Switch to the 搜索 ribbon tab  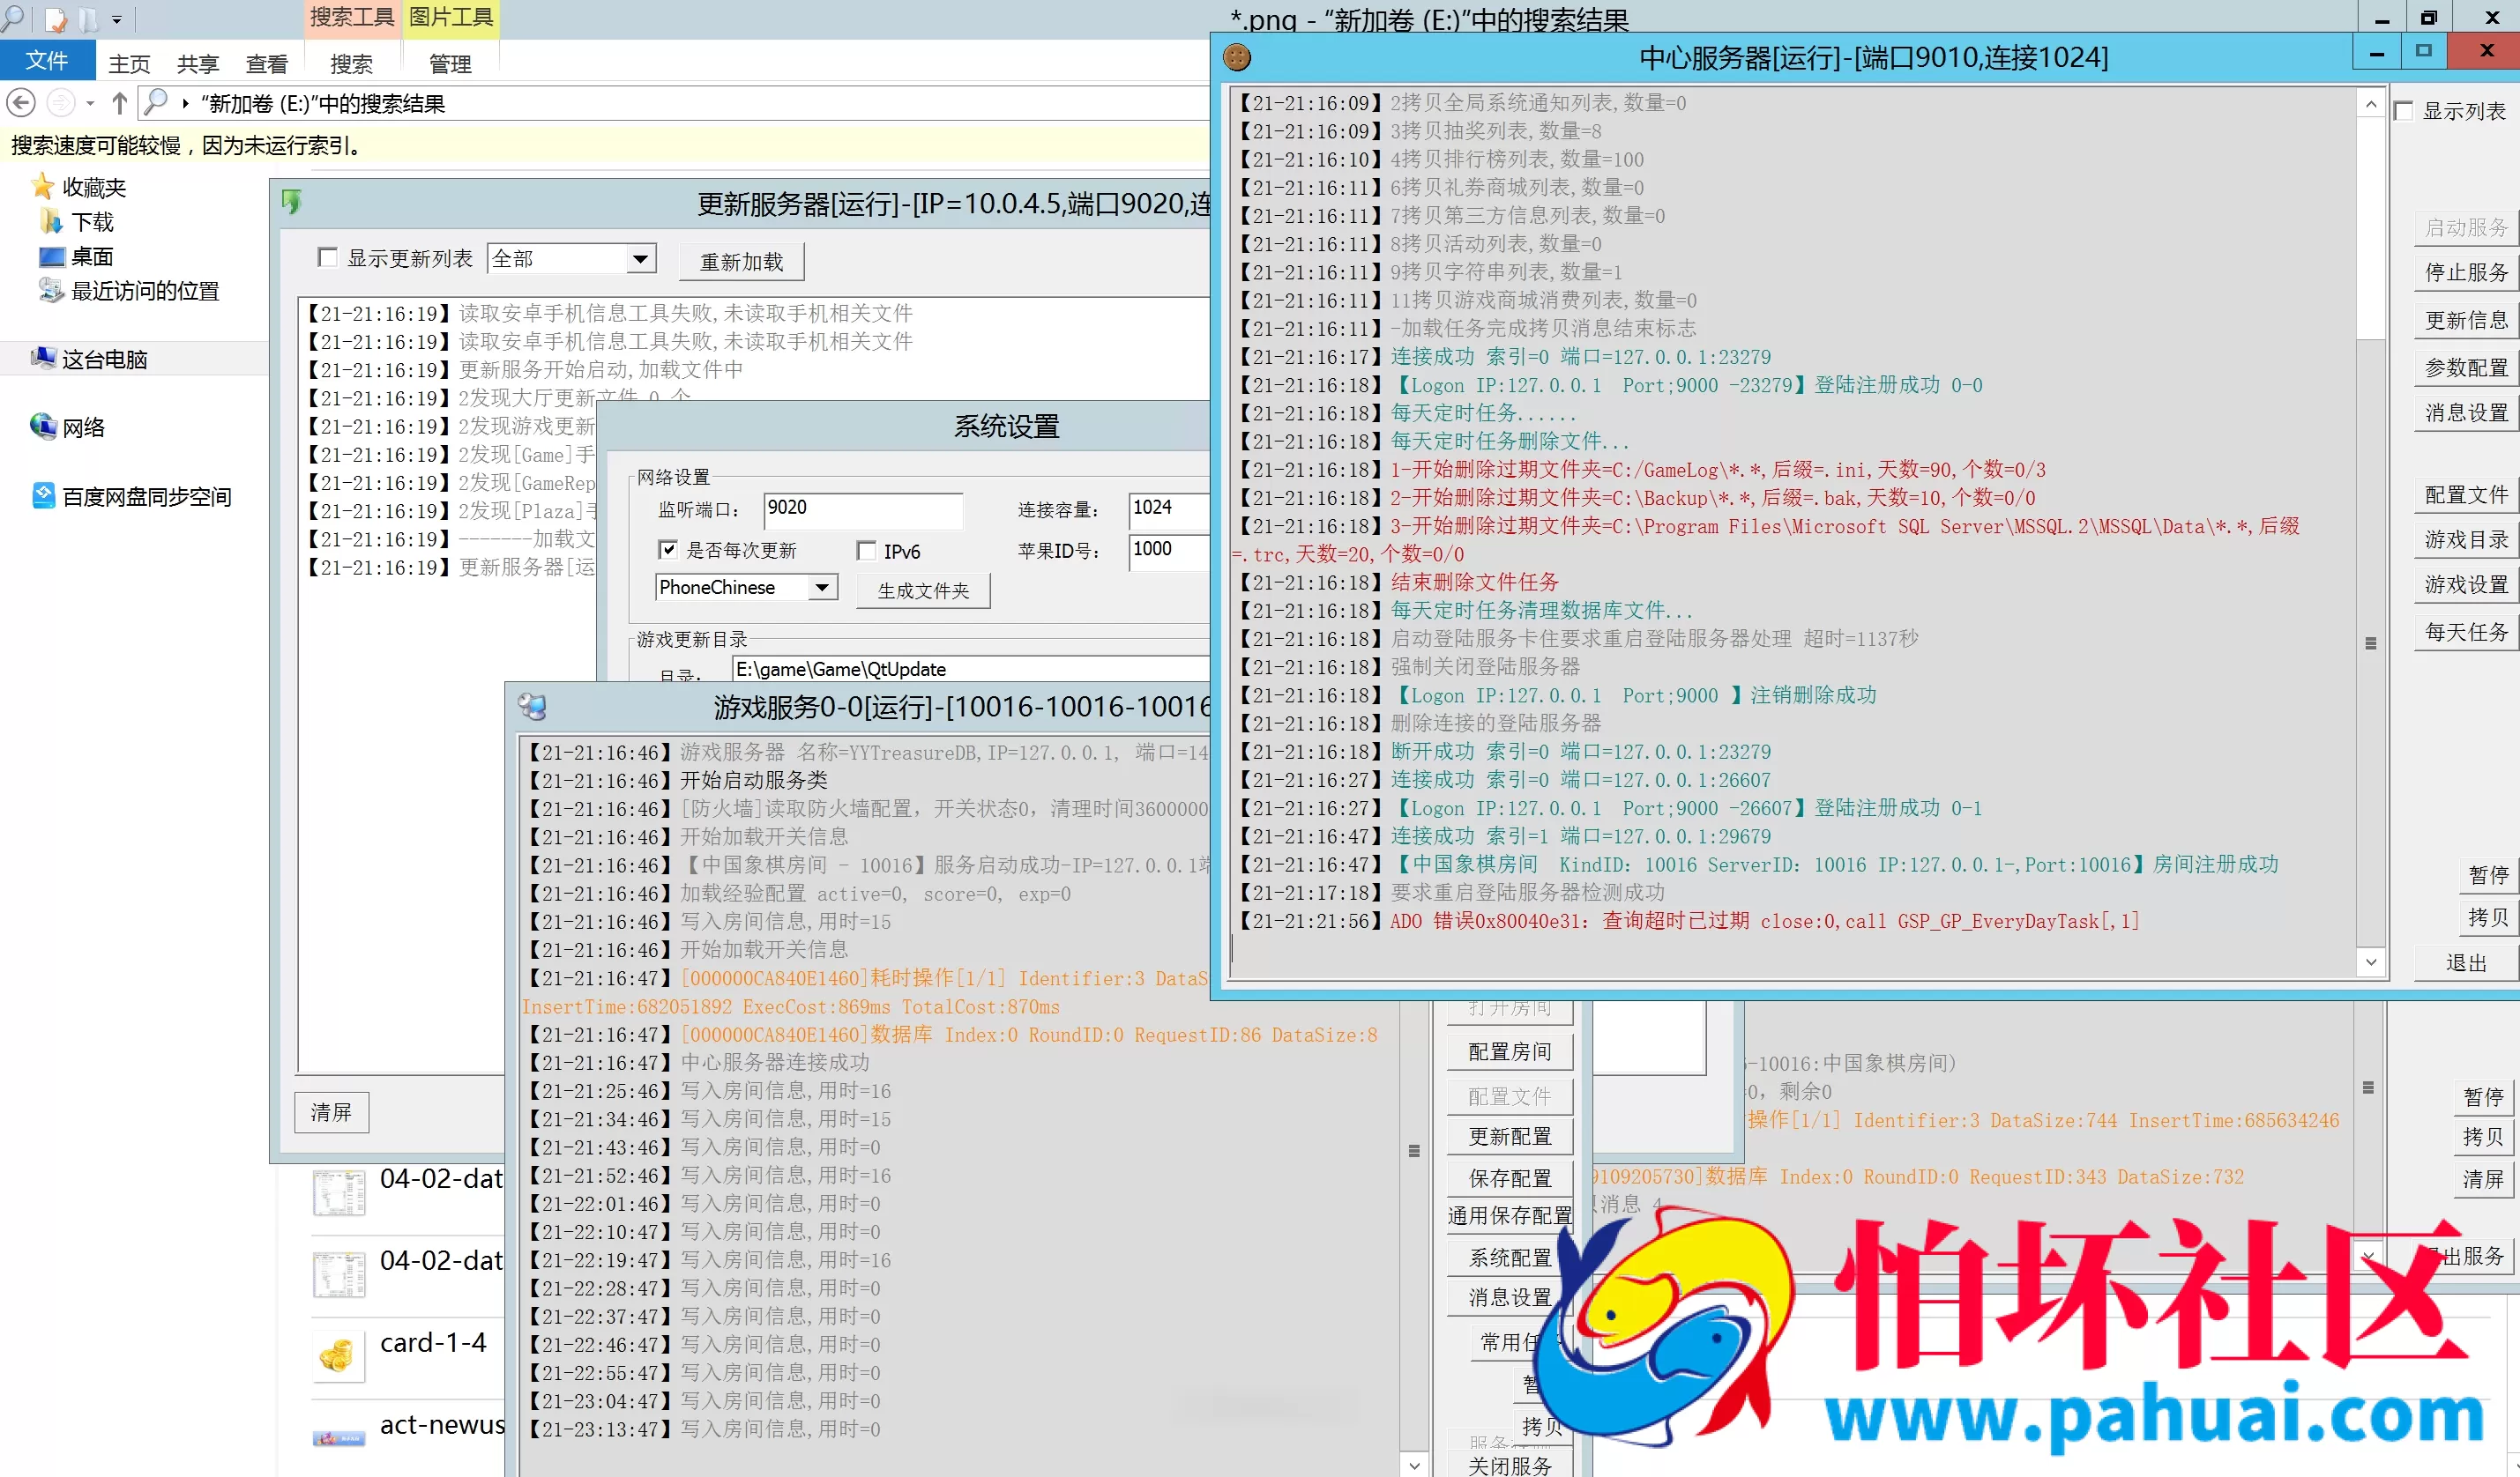pyautogui.click(x=351, y=64)
